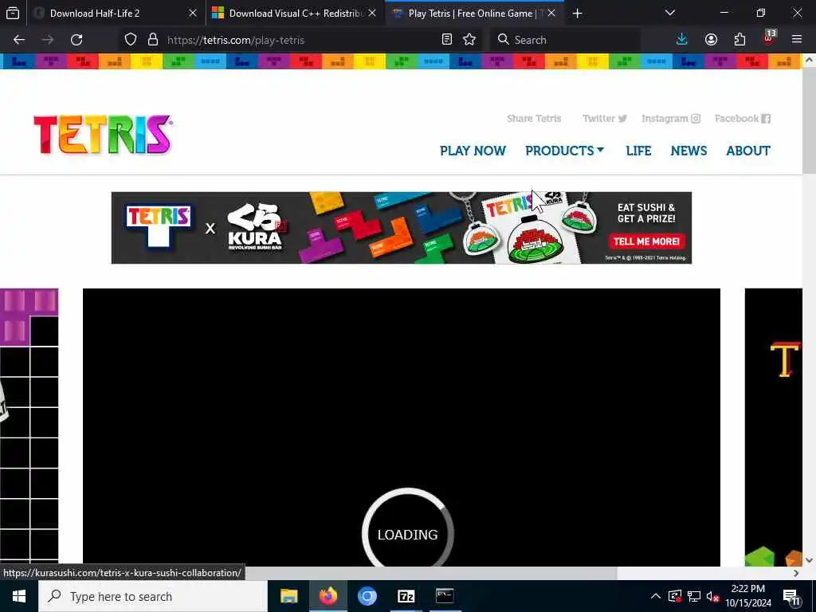Open Firefox View icon at tab strip start
Screen dimensions: 816x612
point(13,13)
